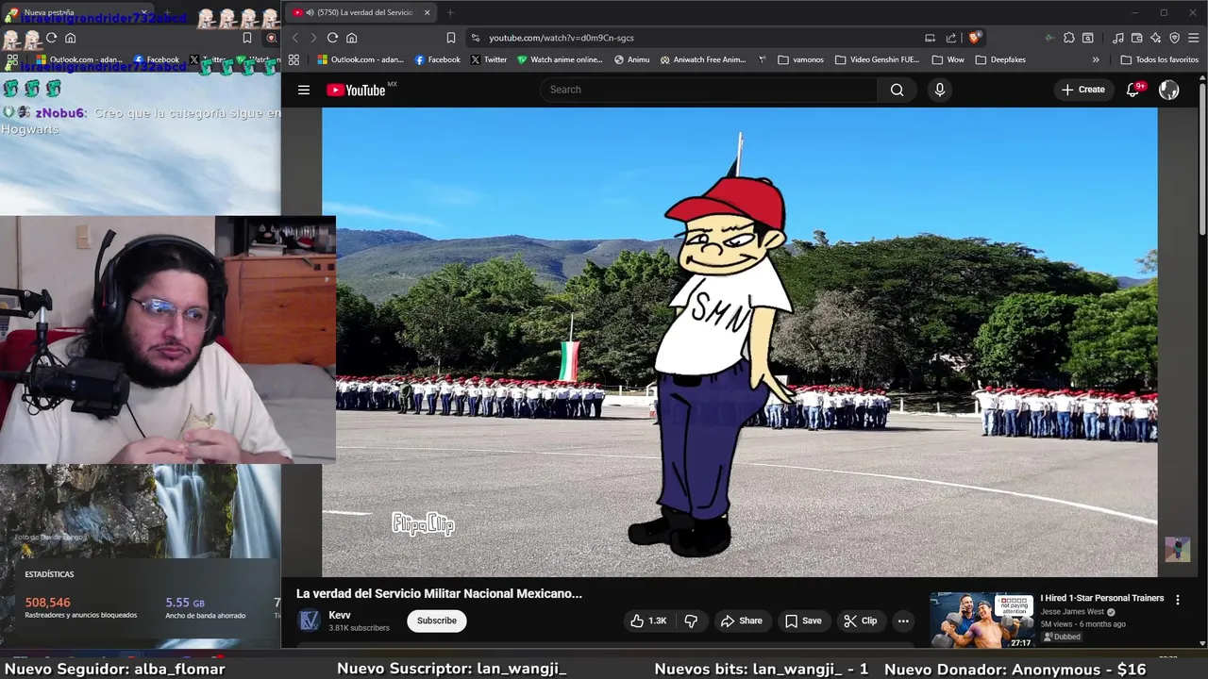This screenshot has width=1208, height=679.
Task: Create a Clip of the video
Action: [x=860, y=621]
